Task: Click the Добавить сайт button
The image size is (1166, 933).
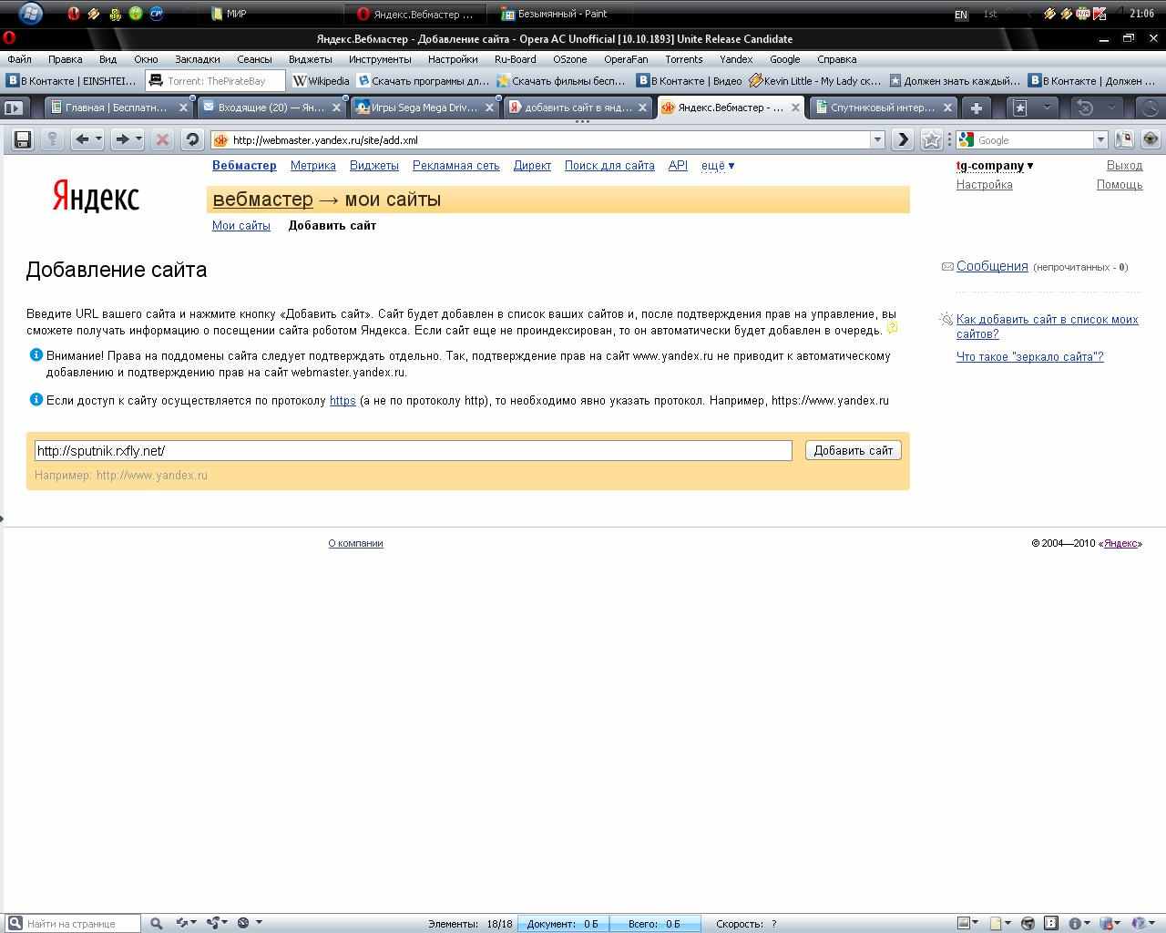Action: click(x=854, y=450)
